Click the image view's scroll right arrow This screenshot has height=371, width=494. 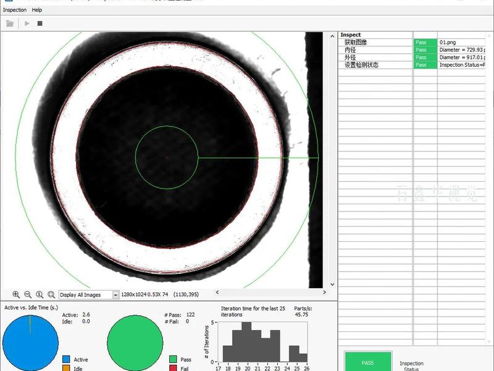coord(325,292)
